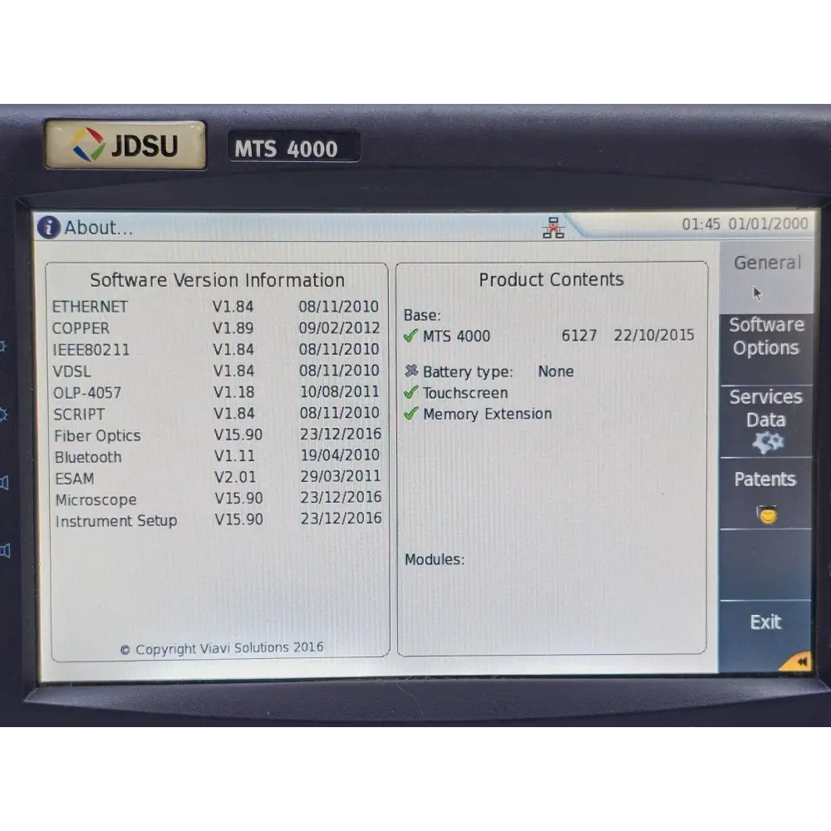This screenshot has width=831, height=831.
Task: Click the yellow back arrow corner icon
Action: 797,661
